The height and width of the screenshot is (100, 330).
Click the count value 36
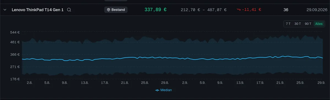coord(286,10)
